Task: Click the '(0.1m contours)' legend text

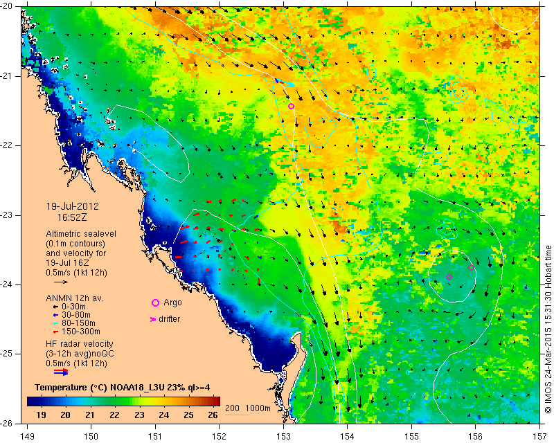Action: (x=75, y=244)
